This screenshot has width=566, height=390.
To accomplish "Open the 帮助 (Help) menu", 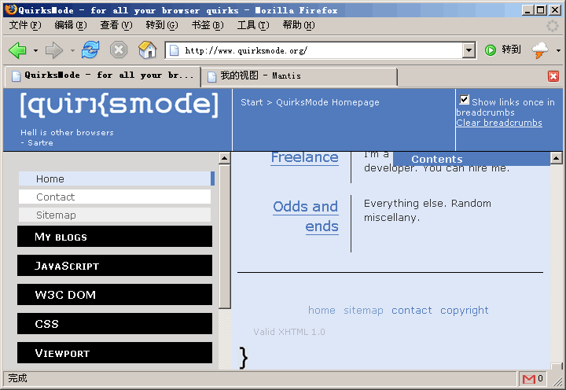I will (x=299, y=25).
